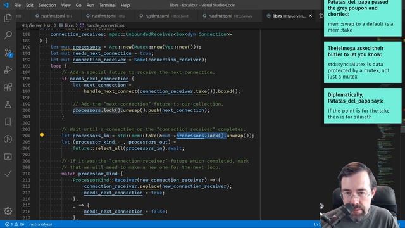Click 'false' value on line 216
Screen dimensions: 405x228
(x=158, y=212)
